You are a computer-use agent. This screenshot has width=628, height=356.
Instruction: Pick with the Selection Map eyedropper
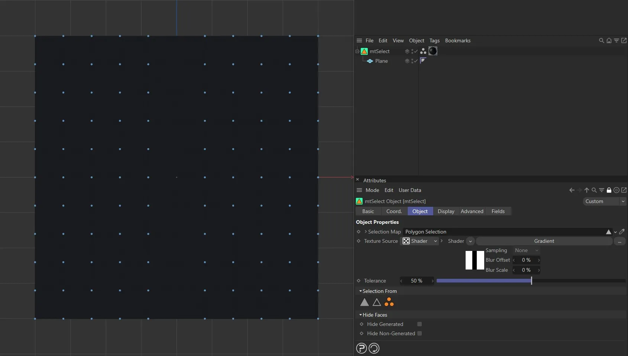coord(622,232)
